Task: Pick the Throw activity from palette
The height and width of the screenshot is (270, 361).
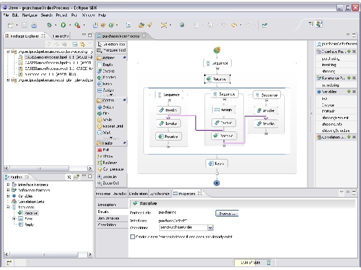Action: point(105,156)
